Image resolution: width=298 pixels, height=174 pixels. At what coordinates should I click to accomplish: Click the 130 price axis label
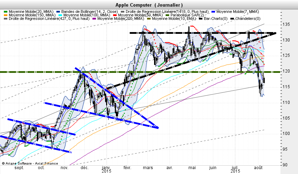tap(286, 40)
